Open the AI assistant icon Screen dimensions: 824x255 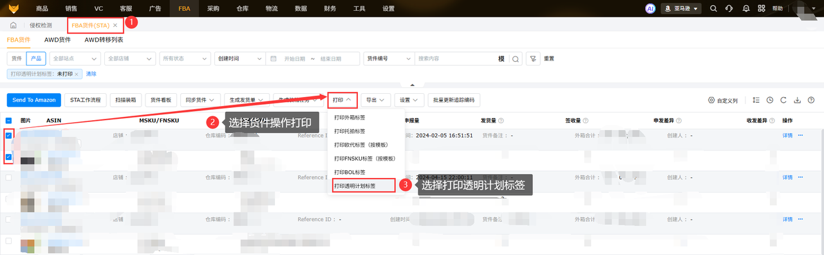pos(650,8)
